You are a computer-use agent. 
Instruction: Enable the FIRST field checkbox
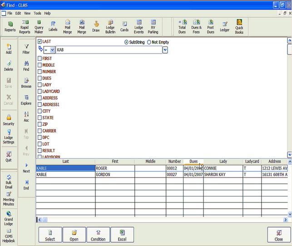pyautogui.click(x=40, y=59)
